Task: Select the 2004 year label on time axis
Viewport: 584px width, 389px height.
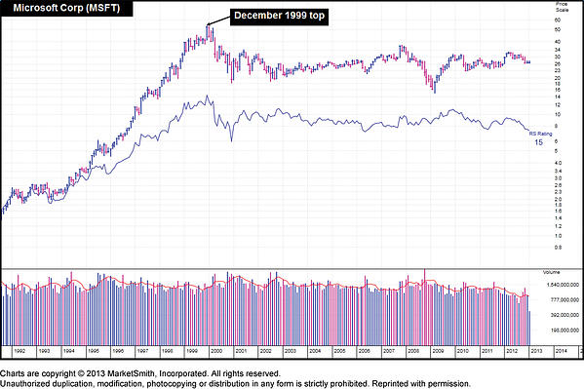Action: tap(315, 351)
